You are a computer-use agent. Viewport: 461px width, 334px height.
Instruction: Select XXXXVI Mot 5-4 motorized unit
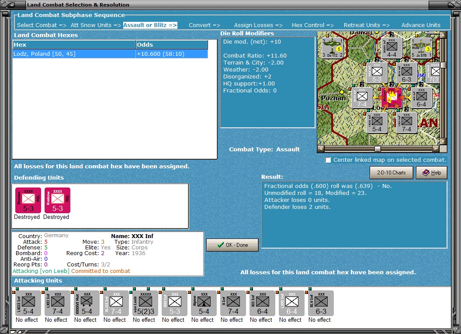coord(87,303)
